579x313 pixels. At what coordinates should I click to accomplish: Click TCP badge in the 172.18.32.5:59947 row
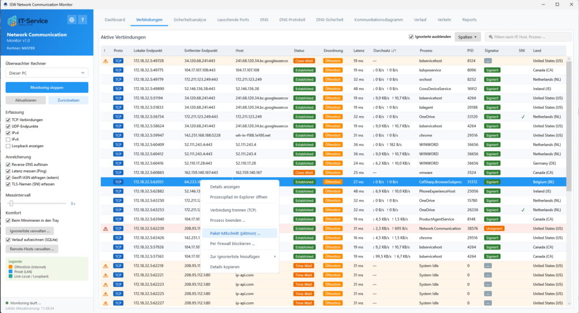coord(118,135)
